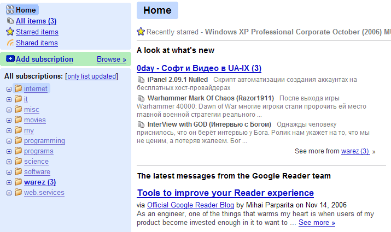Click the Browse » link
The image size is (391, 232).
click(112, 60)
